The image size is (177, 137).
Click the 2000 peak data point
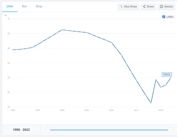coord(62,30)
